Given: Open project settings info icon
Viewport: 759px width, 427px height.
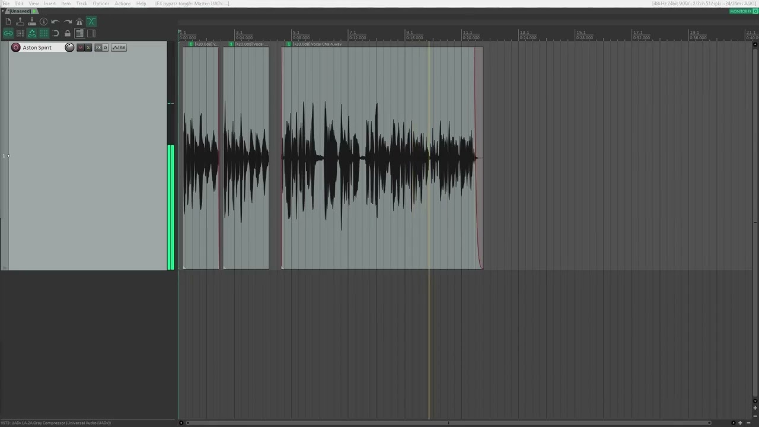Looking at the screenshot, I should [44, 21].
